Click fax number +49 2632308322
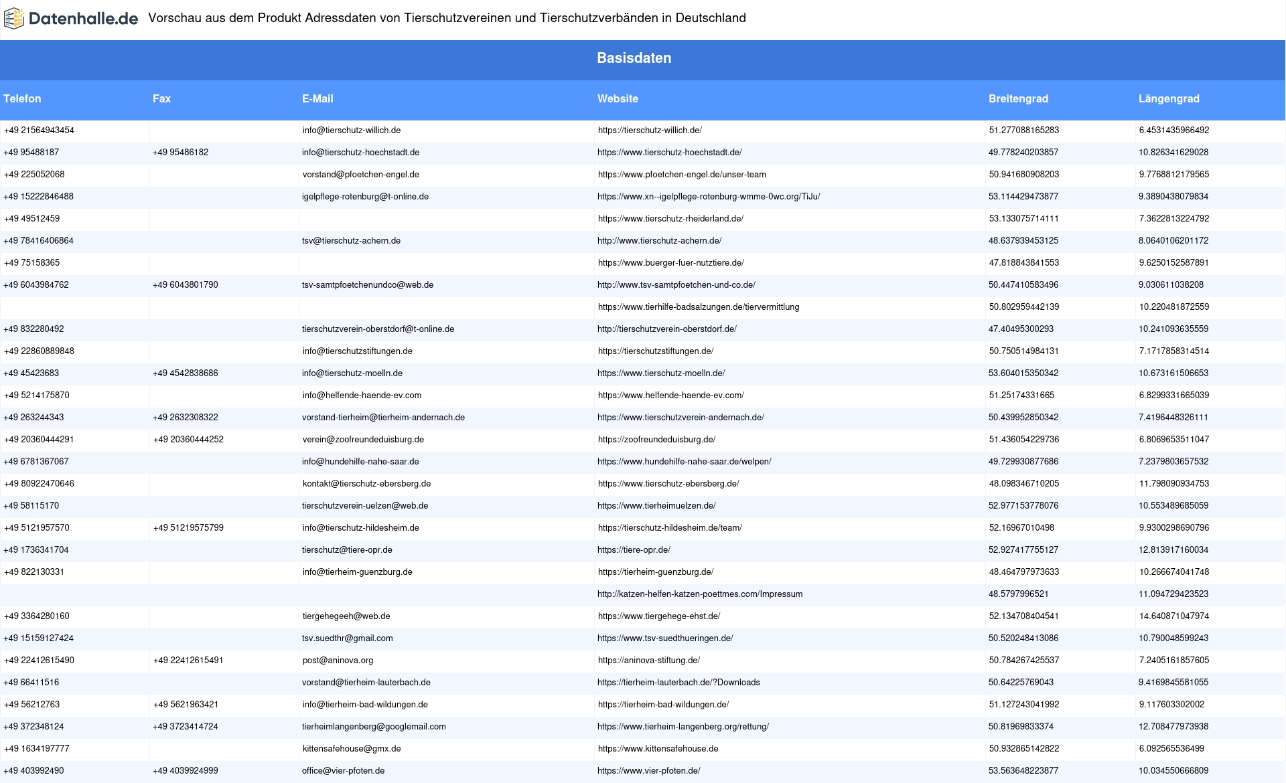The image size is (1286, 783). point(186,418)
